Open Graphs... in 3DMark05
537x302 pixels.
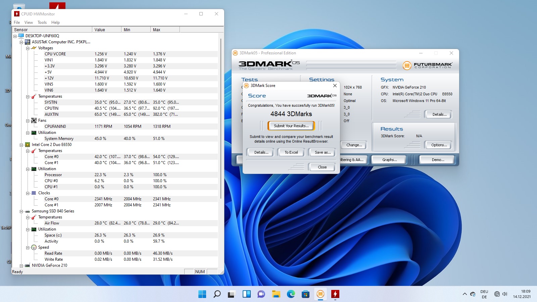pos(389,160)
